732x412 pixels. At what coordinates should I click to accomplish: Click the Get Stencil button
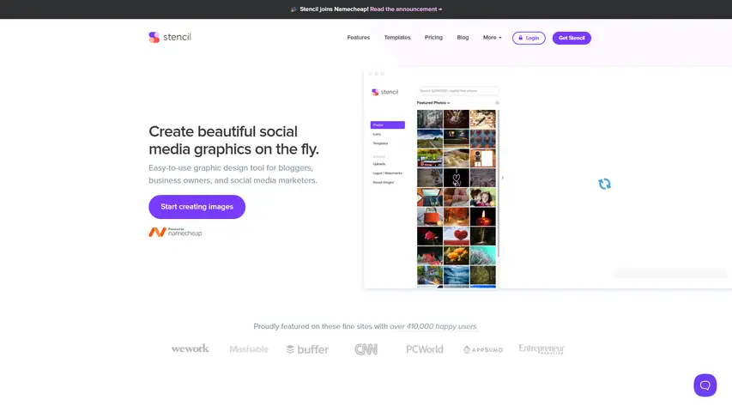(572, 38)
